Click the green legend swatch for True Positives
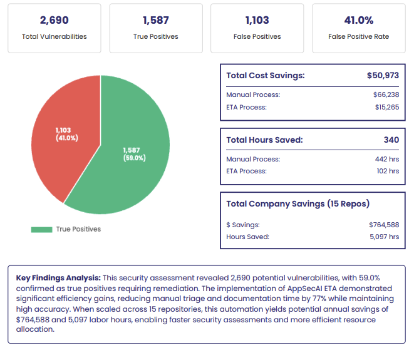Screen dimensions: 414x353 (x=41, y=229)
